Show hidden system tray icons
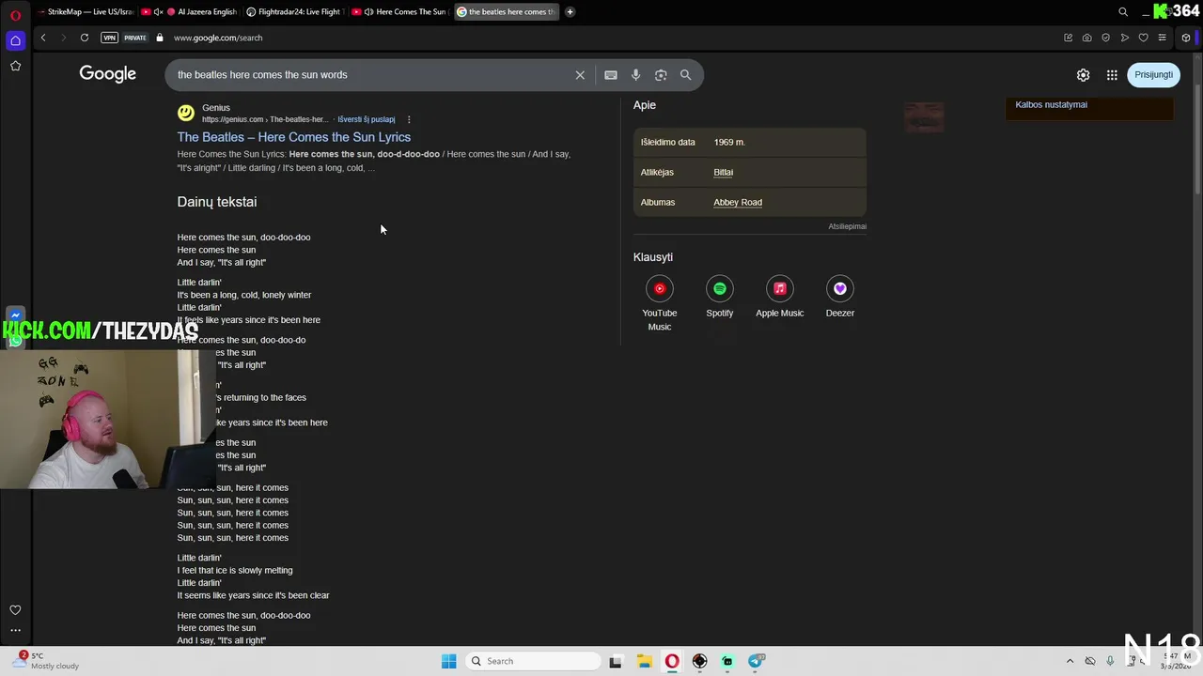1203x676 pixels. pos(1070,661)
